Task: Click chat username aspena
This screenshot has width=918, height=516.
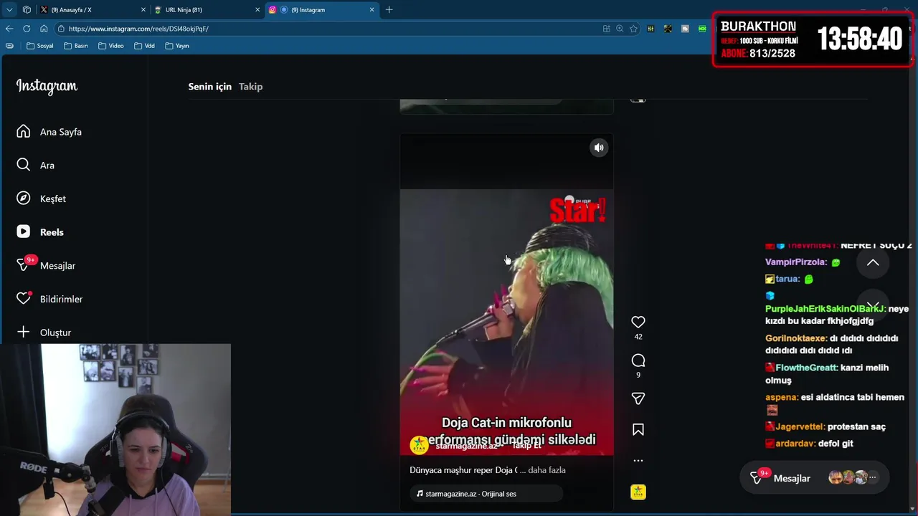Action: coord(781,397)
